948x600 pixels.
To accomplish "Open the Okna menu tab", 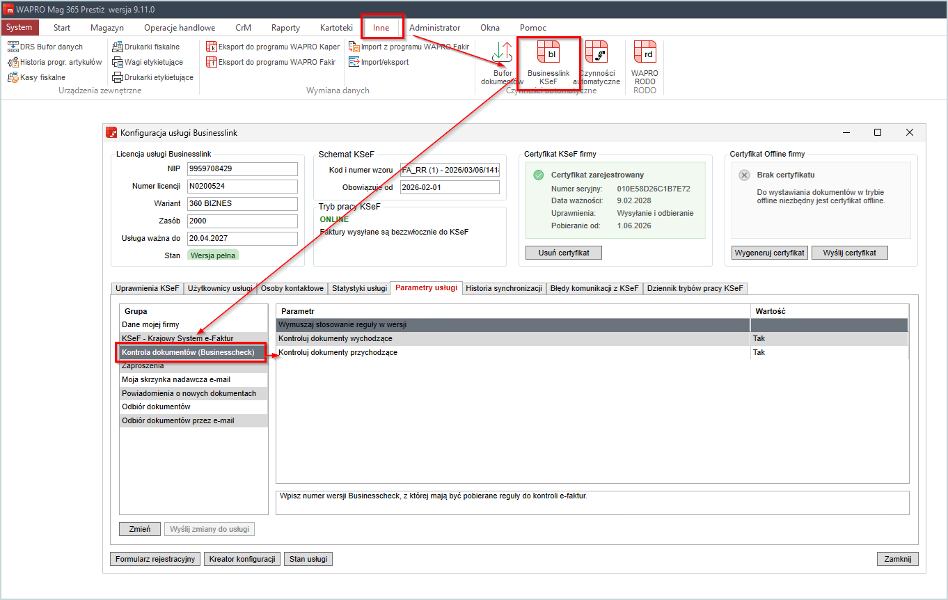I will pyautogui.click(x=490, y=28).
